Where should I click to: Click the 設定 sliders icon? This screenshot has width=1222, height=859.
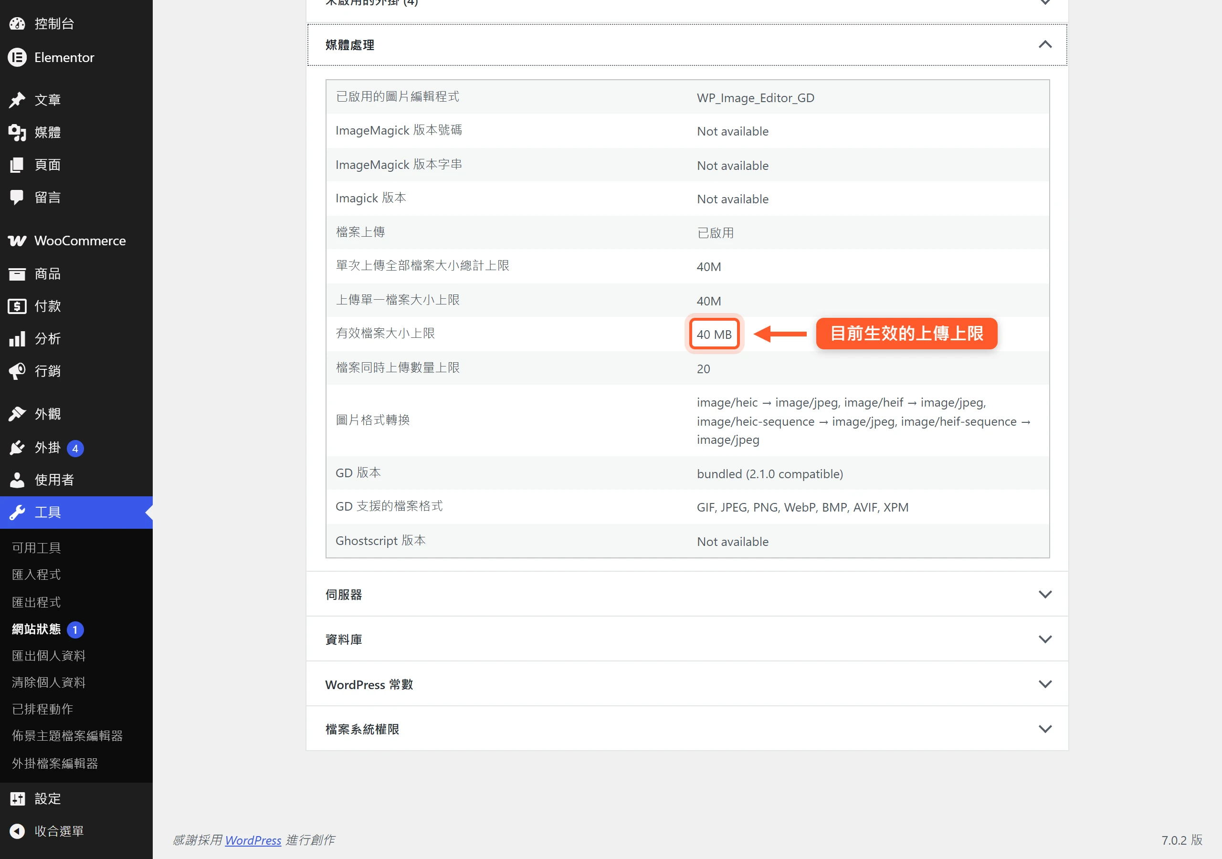[x=17, y=799]
